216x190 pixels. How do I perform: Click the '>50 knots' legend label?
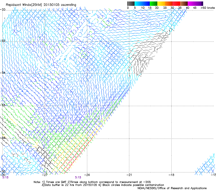(208, 8)
